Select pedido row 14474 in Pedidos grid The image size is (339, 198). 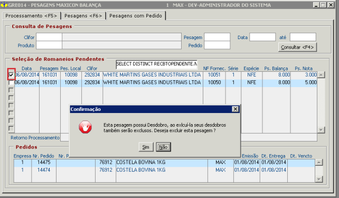click(x=164, y=170)
